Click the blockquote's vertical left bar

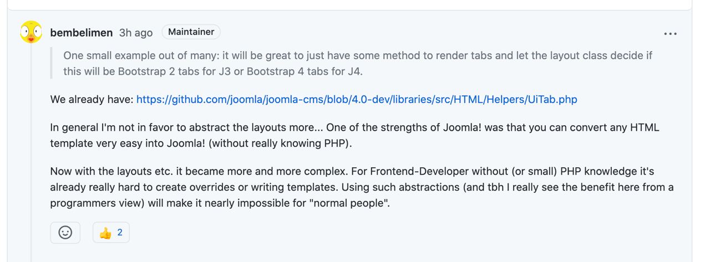52,64
